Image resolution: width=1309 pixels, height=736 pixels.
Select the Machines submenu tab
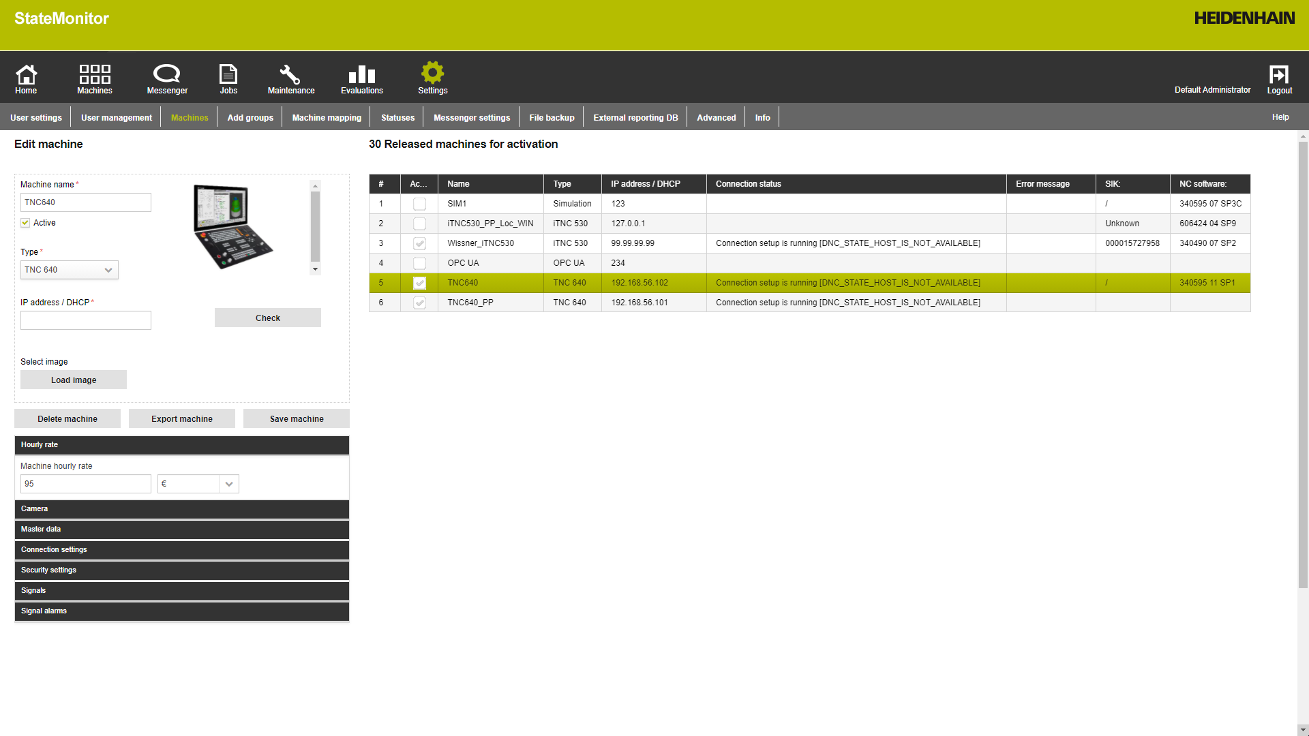click(190, 117)
